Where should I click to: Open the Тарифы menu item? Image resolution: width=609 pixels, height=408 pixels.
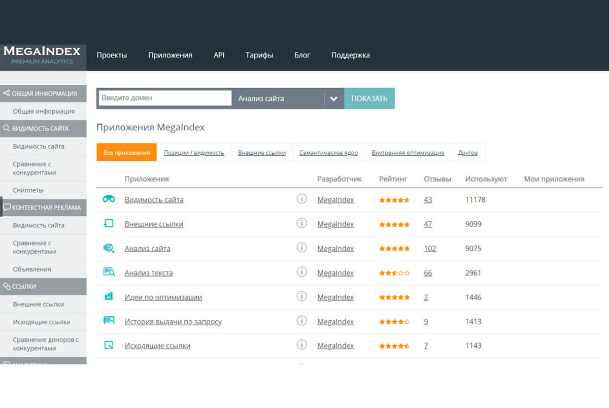pos(259,55)
